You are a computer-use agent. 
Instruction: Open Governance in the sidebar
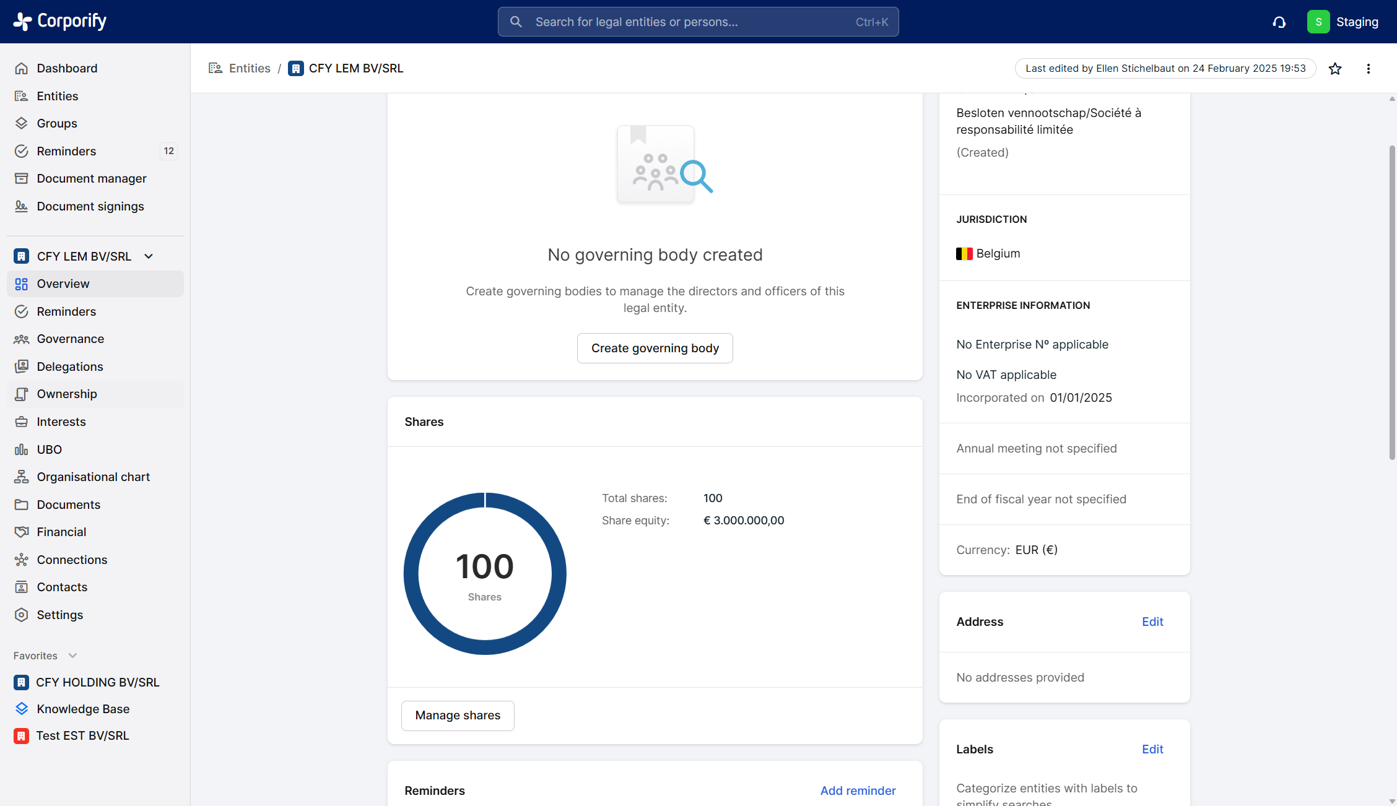click(x=70, y=339)
